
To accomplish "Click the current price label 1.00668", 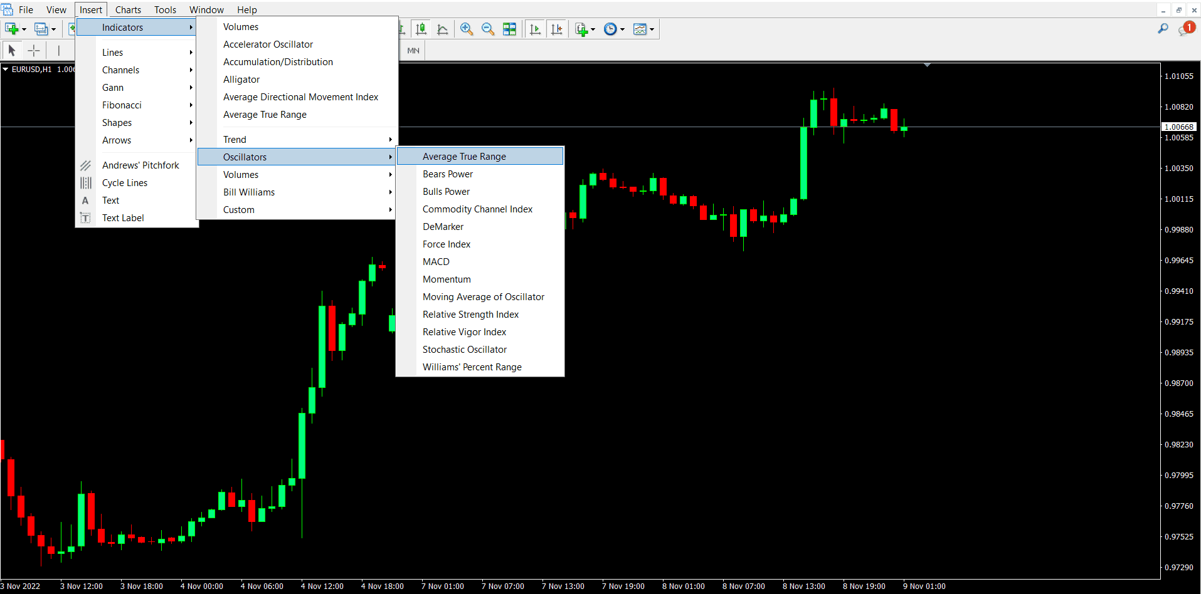I will pyautogui.click(x=1179, y=127).
